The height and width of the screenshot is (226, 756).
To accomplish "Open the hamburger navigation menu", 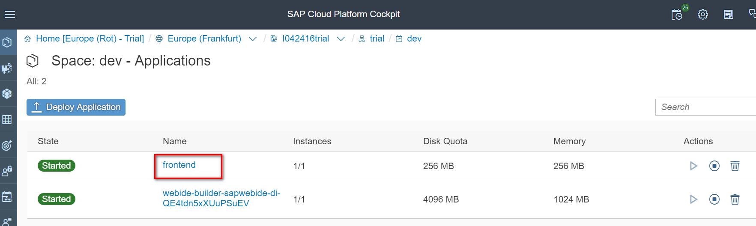I will tap(10, 15).
